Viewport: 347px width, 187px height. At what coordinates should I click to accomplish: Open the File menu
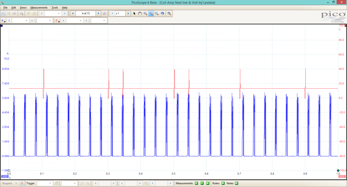[5, 8]
